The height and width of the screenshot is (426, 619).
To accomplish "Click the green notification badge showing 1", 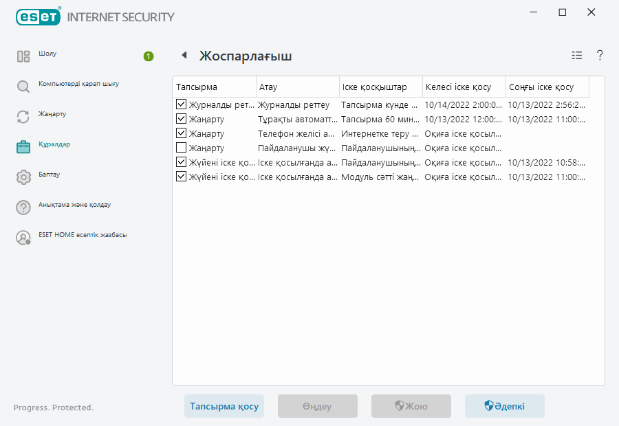I will coord(148,57).
